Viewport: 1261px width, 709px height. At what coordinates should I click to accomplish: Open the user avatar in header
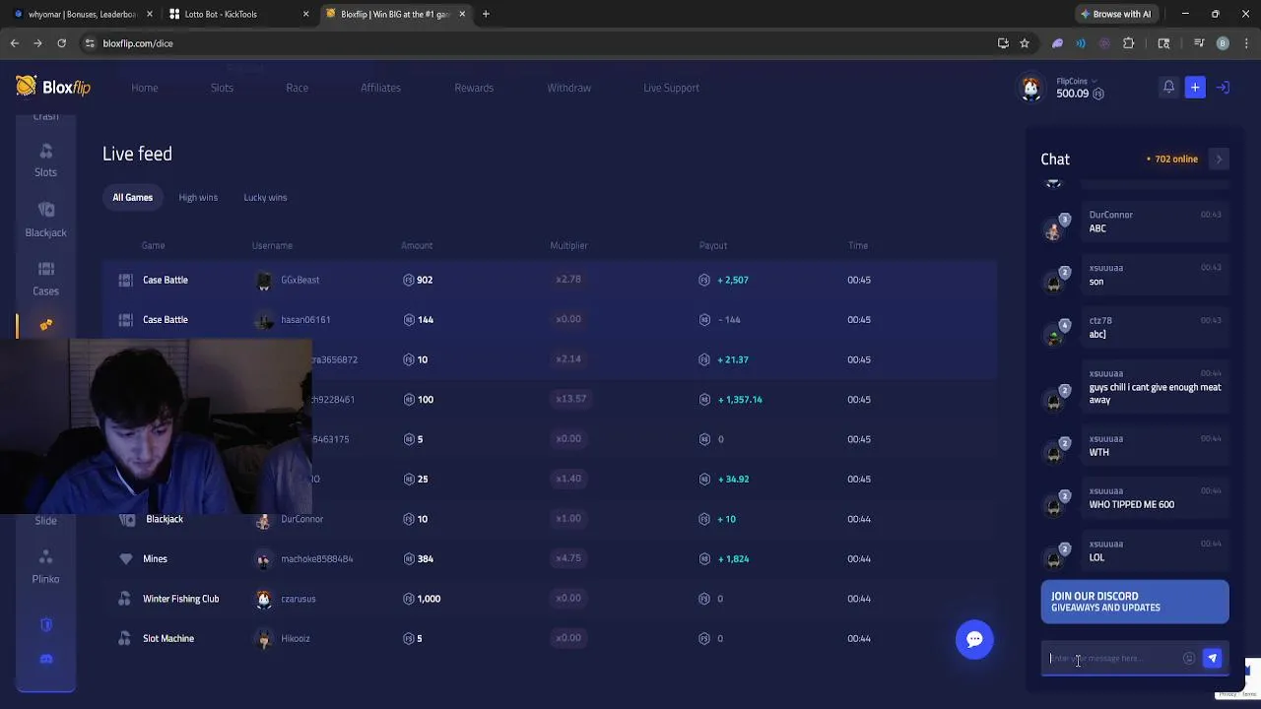pyautogui.click(x=1030, y=88)
